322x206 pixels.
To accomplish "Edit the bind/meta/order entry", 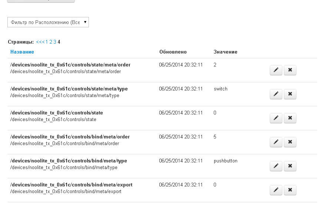I will [276, 142].
